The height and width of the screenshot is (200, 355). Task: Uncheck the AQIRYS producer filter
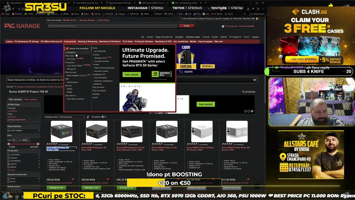pos(8,164)
